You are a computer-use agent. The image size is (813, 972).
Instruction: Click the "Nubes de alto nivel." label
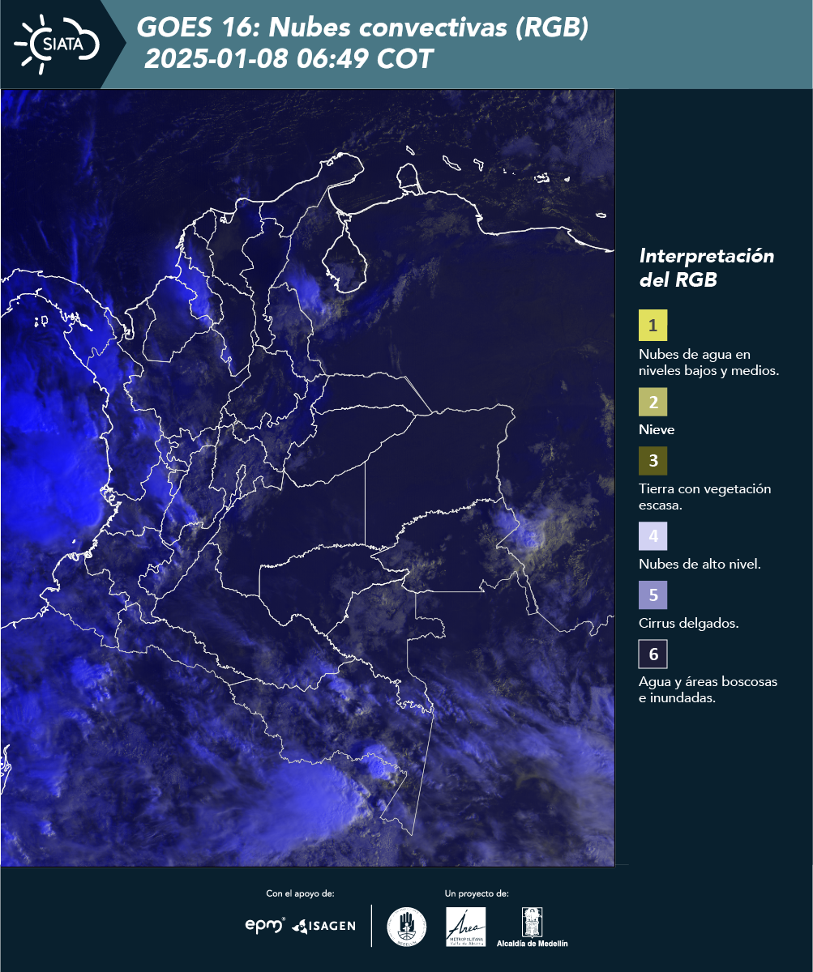[x=700, y=564]
